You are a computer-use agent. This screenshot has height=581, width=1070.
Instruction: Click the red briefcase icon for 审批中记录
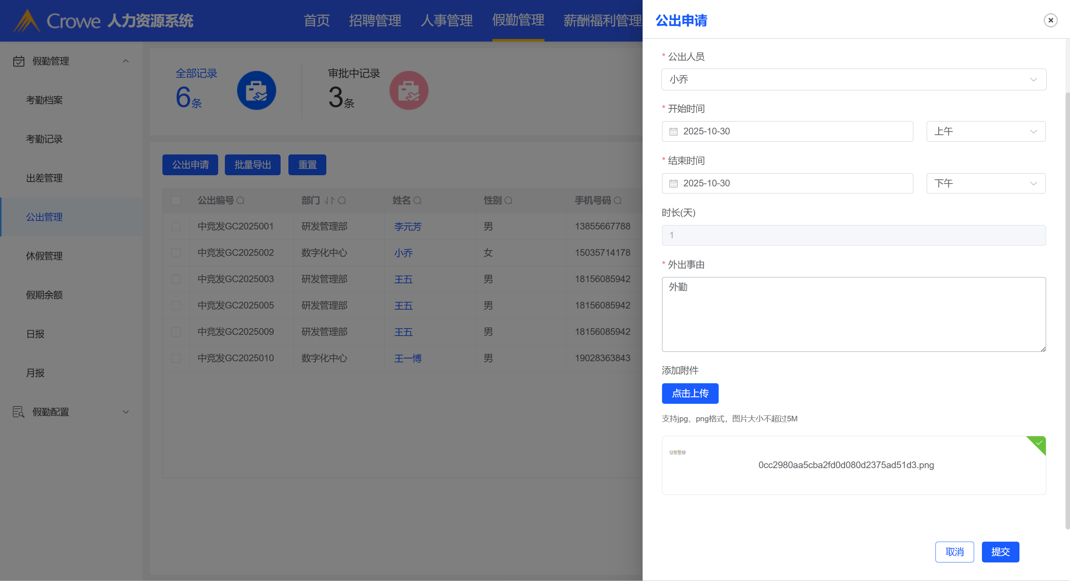pyautogui.click(x=409, y=91)
